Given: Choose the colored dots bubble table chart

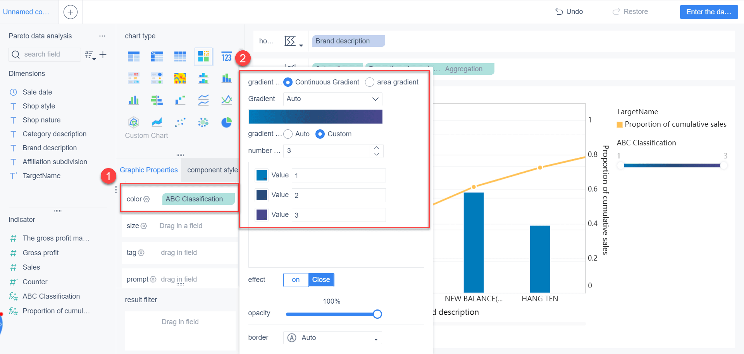Looking at the screenshot, I should [157, 78].
